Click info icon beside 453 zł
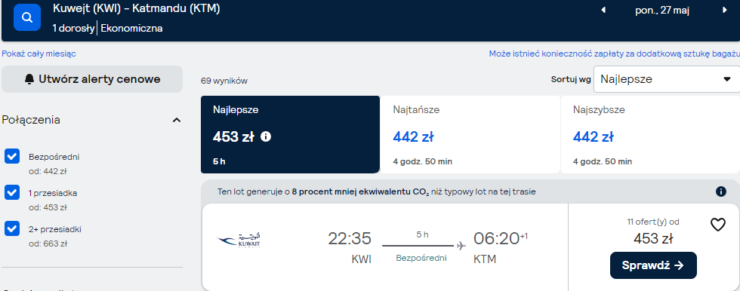 266,137
